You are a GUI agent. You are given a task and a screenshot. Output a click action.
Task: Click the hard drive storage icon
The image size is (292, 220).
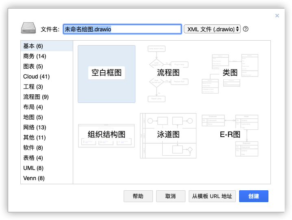click(29, 29)
